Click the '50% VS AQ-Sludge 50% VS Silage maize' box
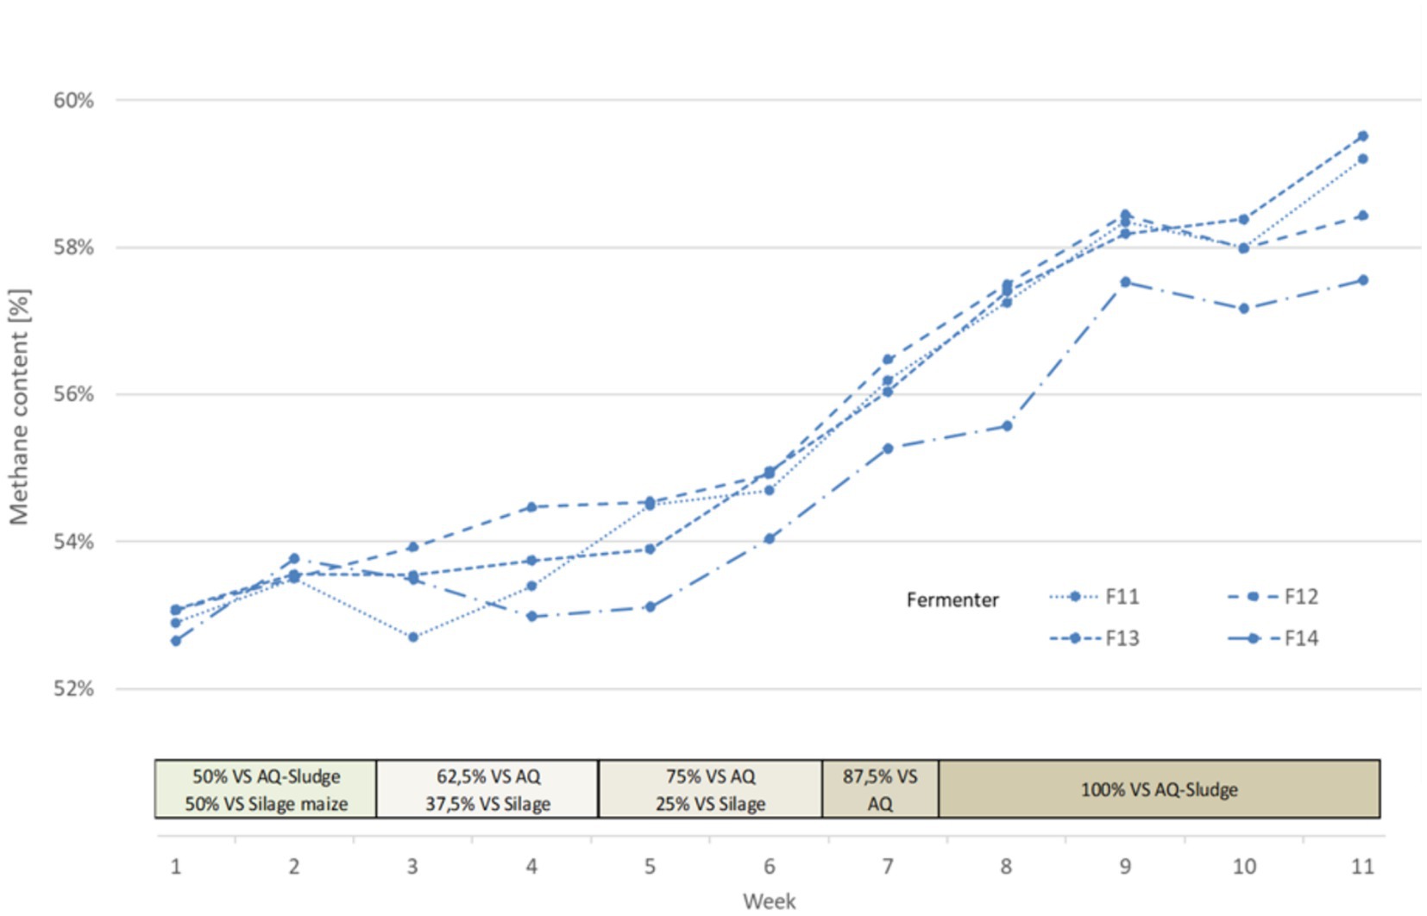Viewport: 1427px width, 916px height. click(266, 789)
